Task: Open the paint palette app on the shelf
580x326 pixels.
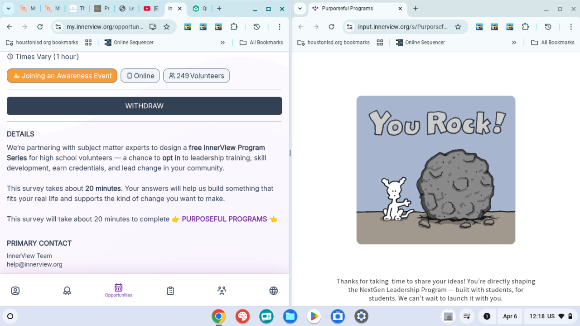Action: click(242, 316)
